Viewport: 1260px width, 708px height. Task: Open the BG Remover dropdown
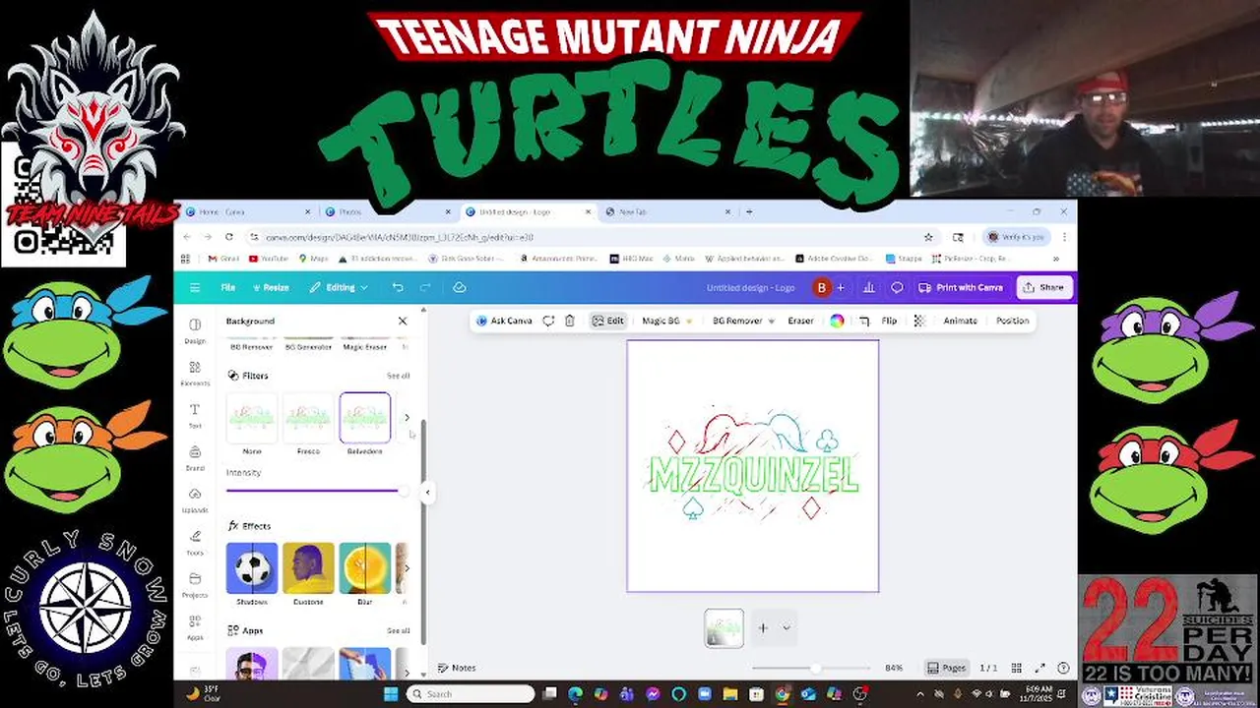pyautogui.click(x=743, y=321)
